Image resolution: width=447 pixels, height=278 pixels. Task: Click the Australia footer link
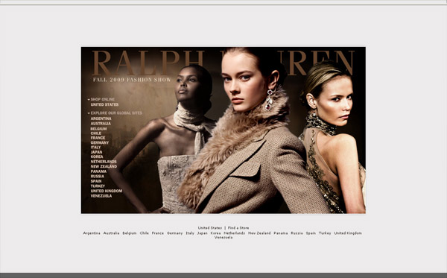click(111, 233)
